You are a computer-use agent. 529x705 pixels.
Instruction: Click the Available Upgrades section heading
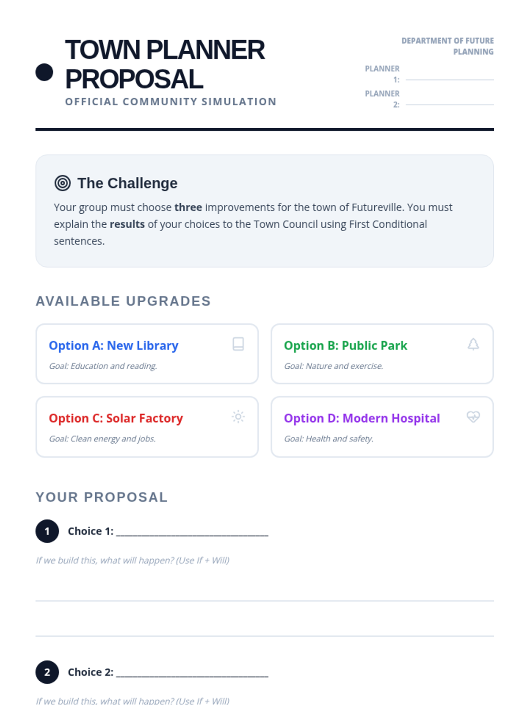coord(123,301)
